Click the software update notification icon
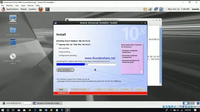Screen dimensions: 200x112 (x=145, y=9)
